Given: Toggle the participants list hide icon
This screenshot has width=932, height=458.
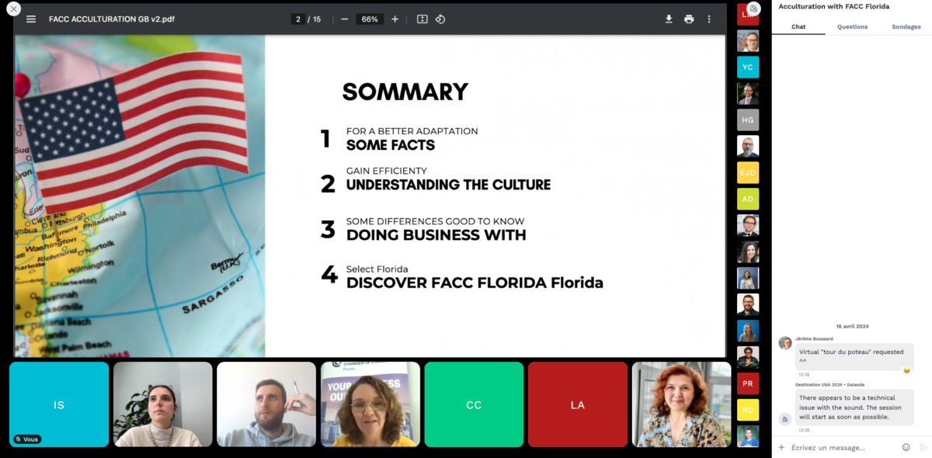Looking at the screenshot, I should [x=753, y=9].
